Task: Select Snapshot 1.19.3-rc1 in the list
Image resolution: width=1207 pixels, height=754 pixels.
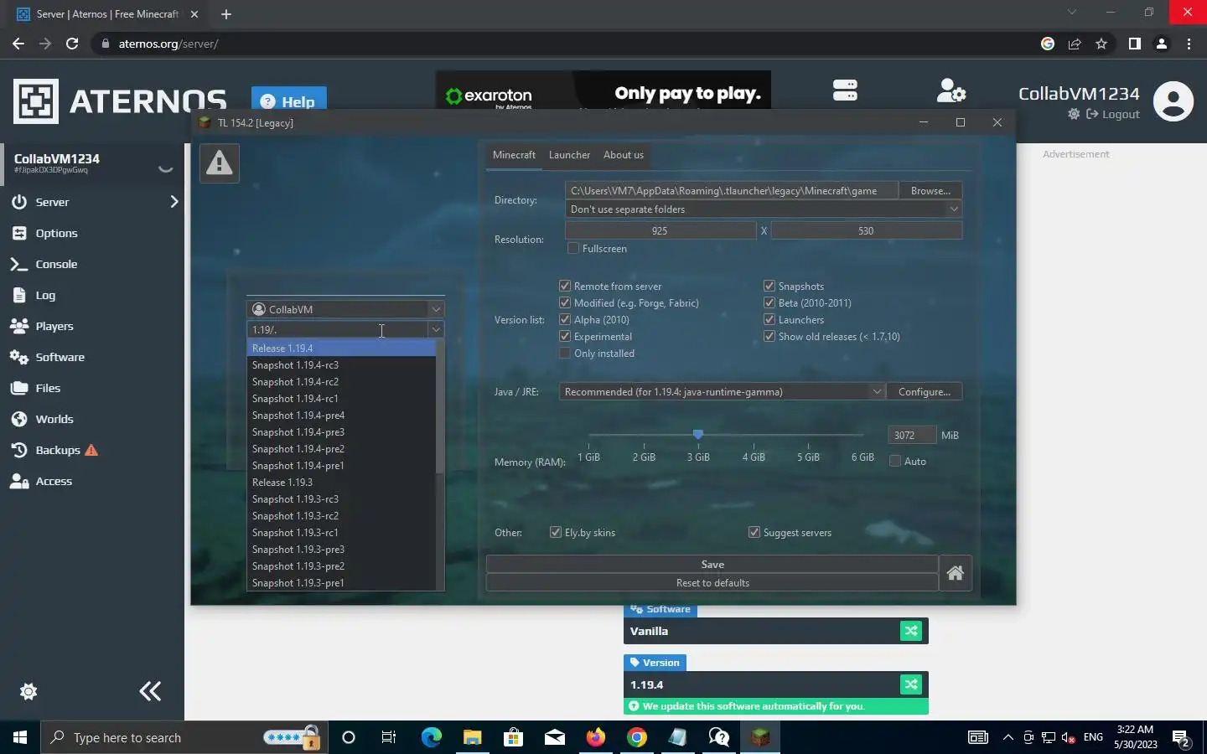Action: coord(341,533)
